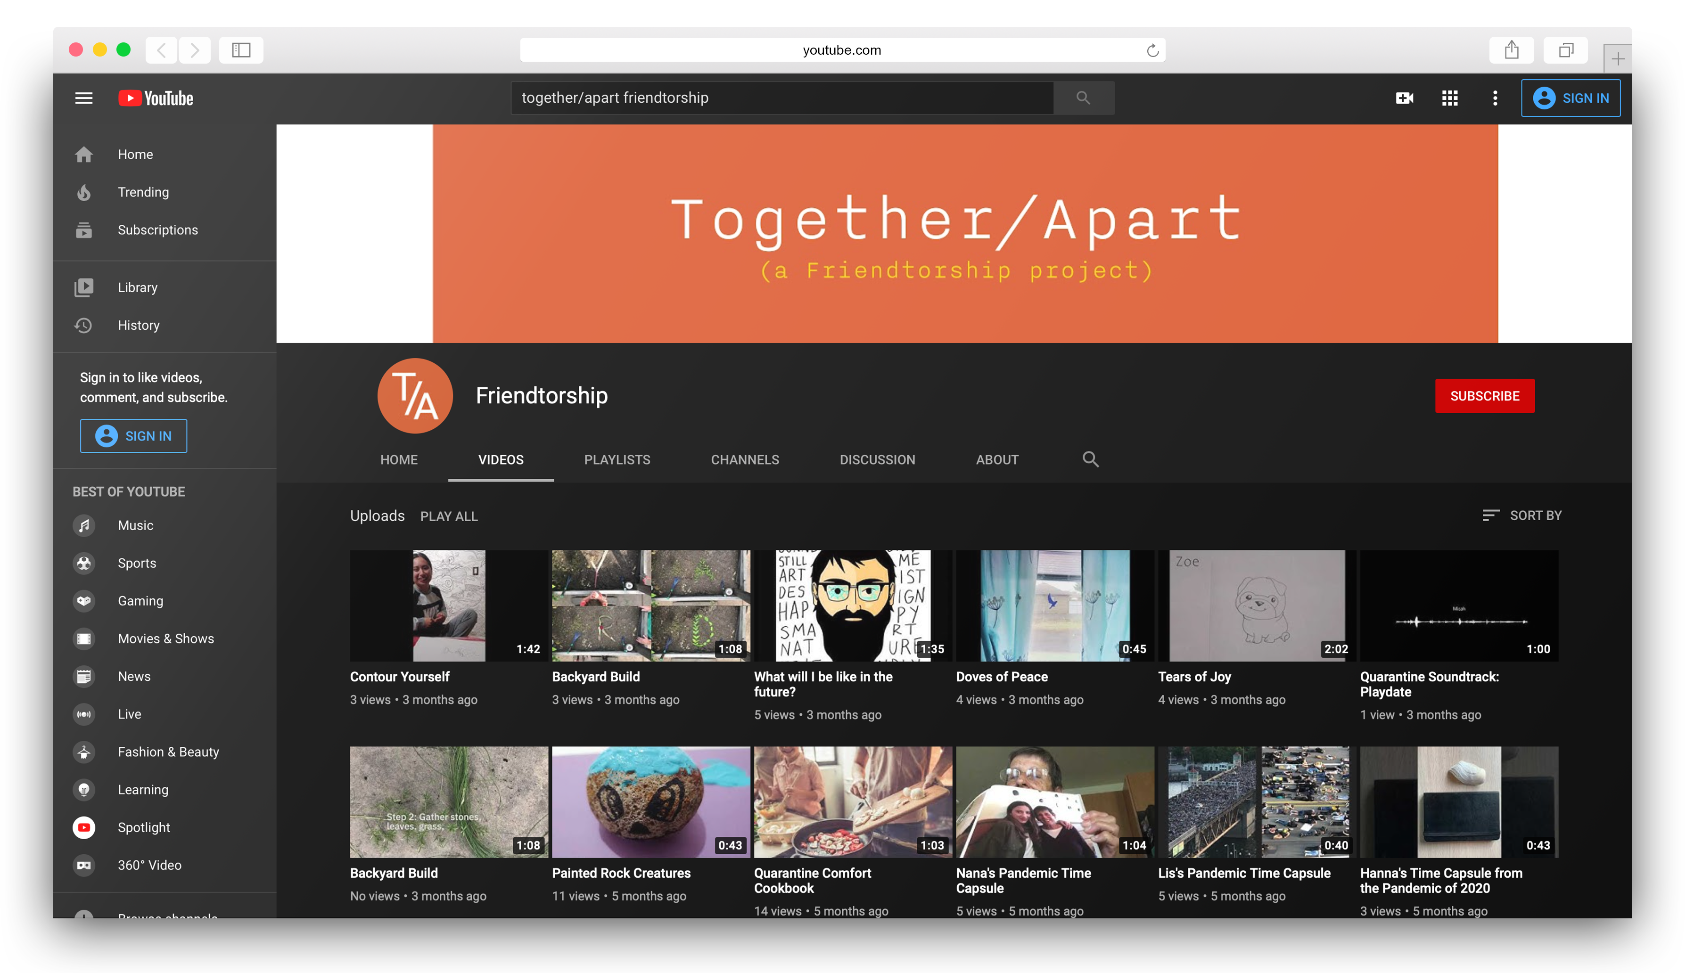The height and width of the screenshot is (973, 1694).
Task: Click the Library sidebar icon
Action: pos(83,287)
